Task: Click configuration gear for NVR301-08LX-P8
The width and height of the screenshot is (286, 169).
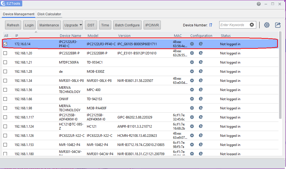Action: (x=192, y=80)
